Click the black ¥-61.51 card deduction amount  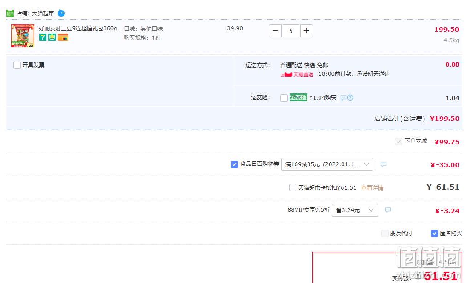[443, 187]
